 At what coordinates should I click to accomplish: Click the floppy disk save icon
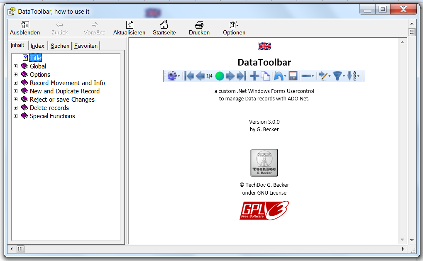coord(293,76)
